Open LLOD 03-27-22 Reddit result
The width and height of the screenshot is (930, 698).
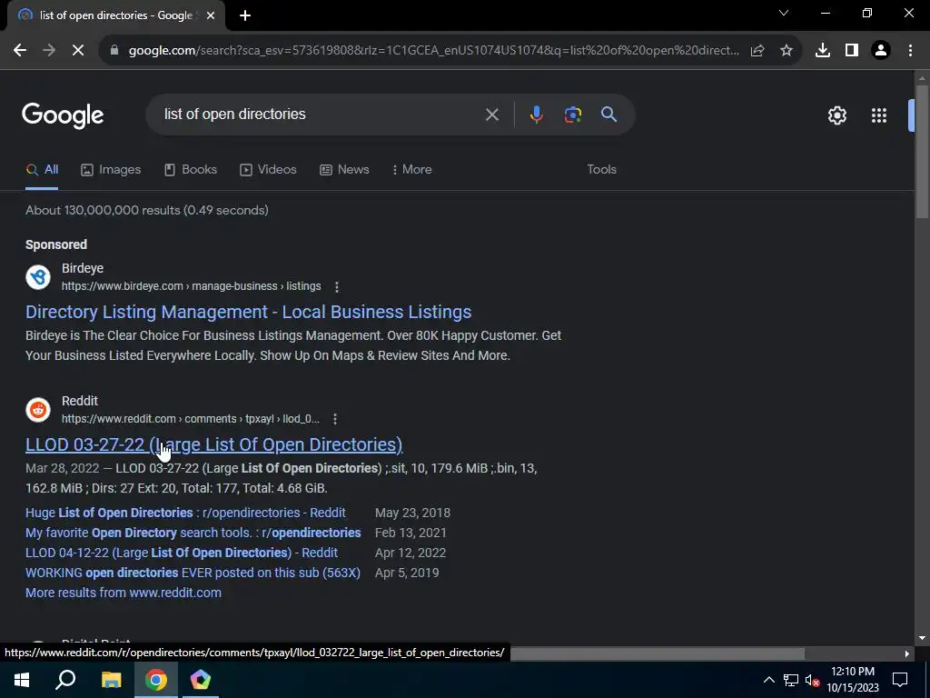pos(213,444)
